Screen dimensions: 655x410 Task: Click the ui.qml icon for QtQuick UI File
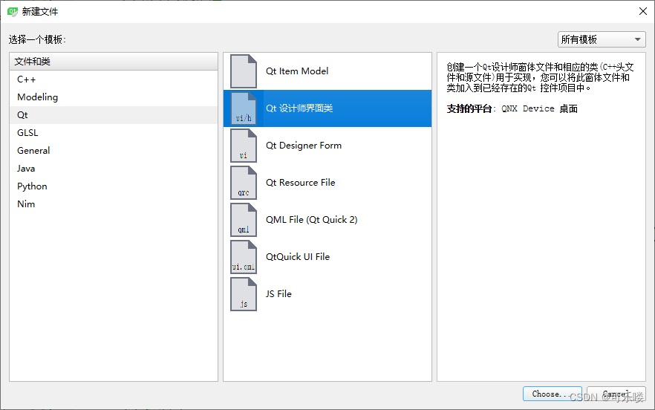244,257
